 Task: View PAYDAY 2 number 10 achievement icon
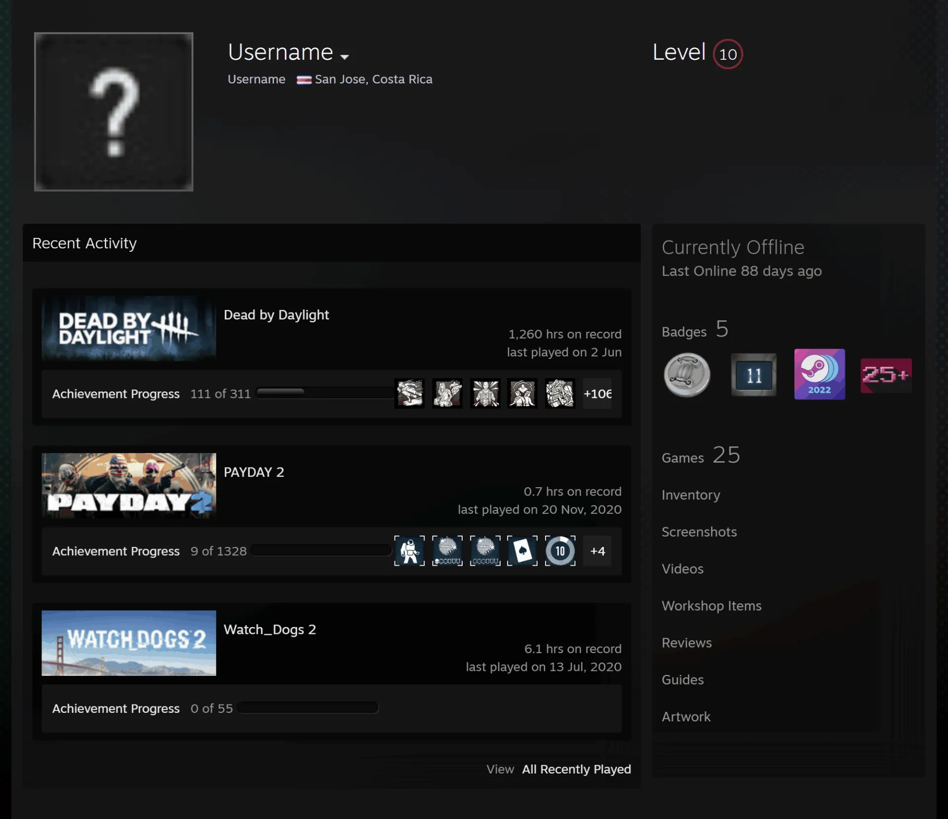pyautogui.click(x=560, y=550)
